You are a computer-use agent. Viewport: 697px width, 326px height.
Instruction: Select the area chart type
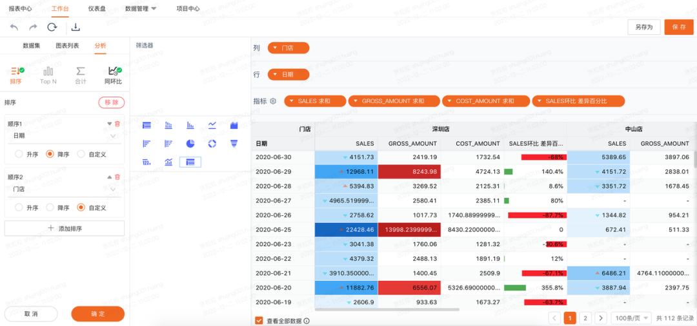pos(234,126)
